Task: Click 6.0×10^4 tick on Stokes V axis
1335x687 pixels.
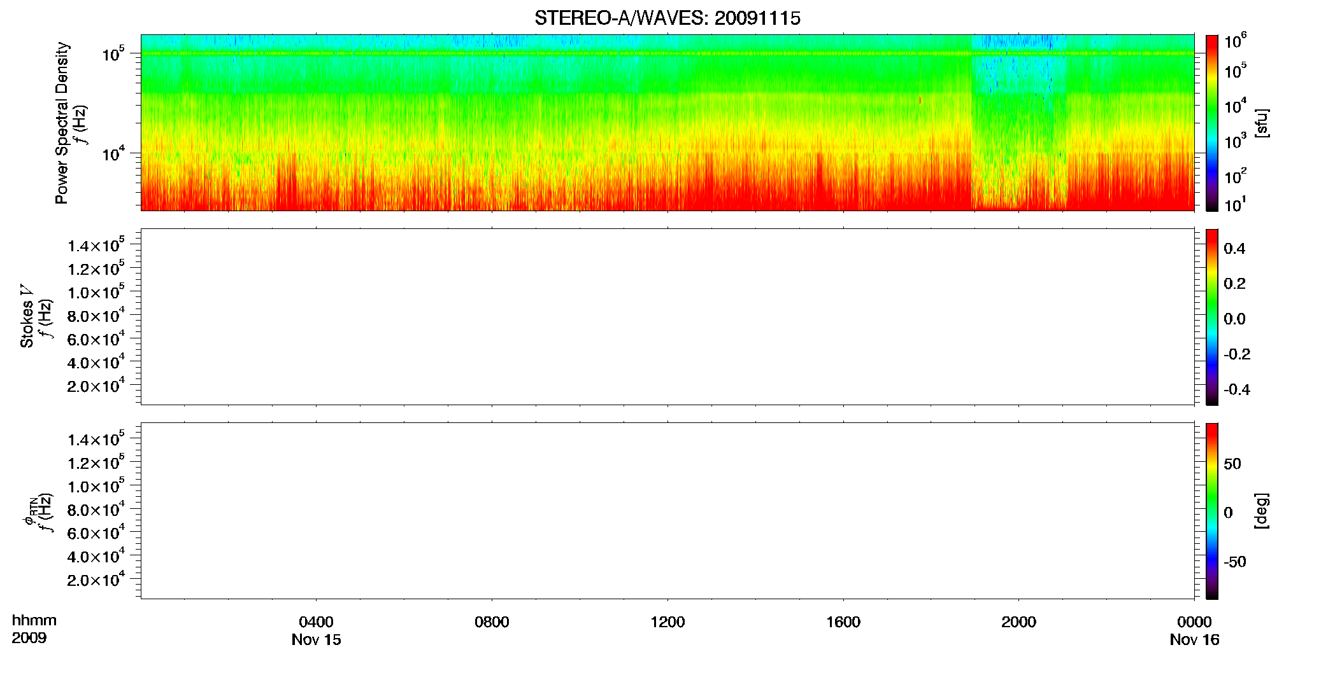Action: point(96,339)
